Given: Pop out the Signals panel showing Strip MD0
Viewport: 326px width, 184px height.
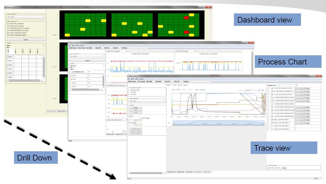Looking at the screenshot, I should click(x=103, y=66).
